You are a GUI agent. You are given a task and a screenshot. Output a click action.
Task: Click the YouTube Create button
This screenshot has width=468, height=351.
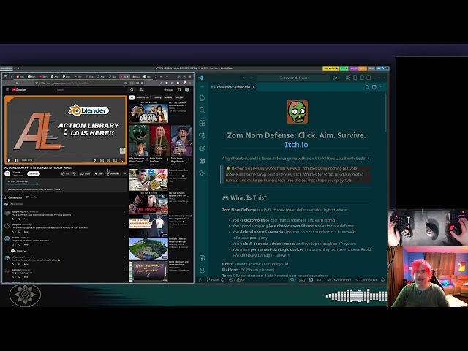(169, 90)
